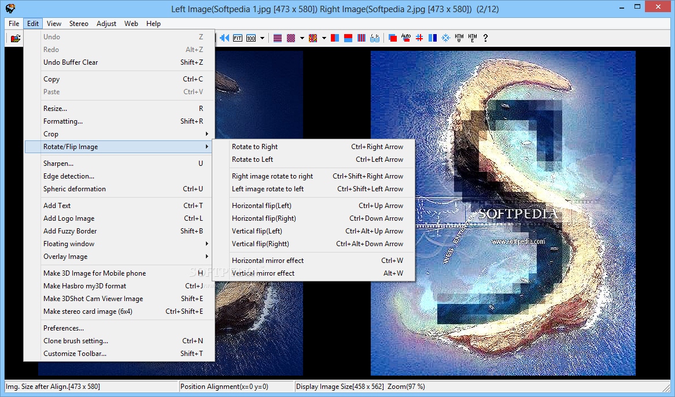Screen dimensions: 675x397
Task: Click the HTM E toolbar icon
Action: pyautogui.click(x=473, y=38)
